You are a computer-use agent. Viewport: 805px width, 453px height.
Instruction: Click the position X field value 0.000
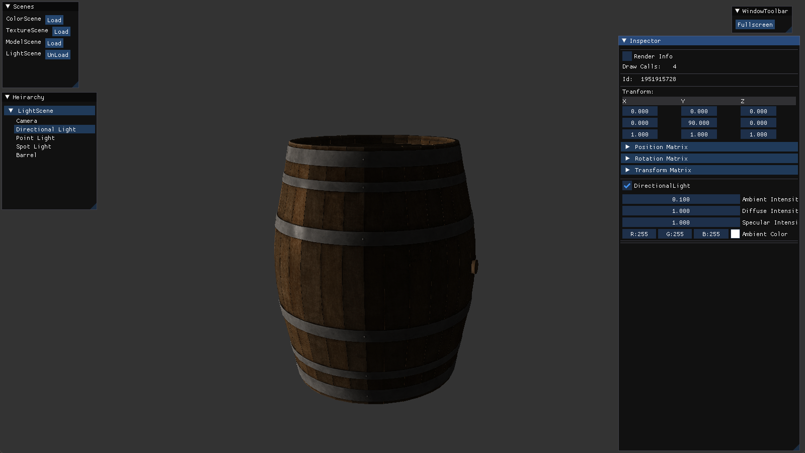coord(639,111)
